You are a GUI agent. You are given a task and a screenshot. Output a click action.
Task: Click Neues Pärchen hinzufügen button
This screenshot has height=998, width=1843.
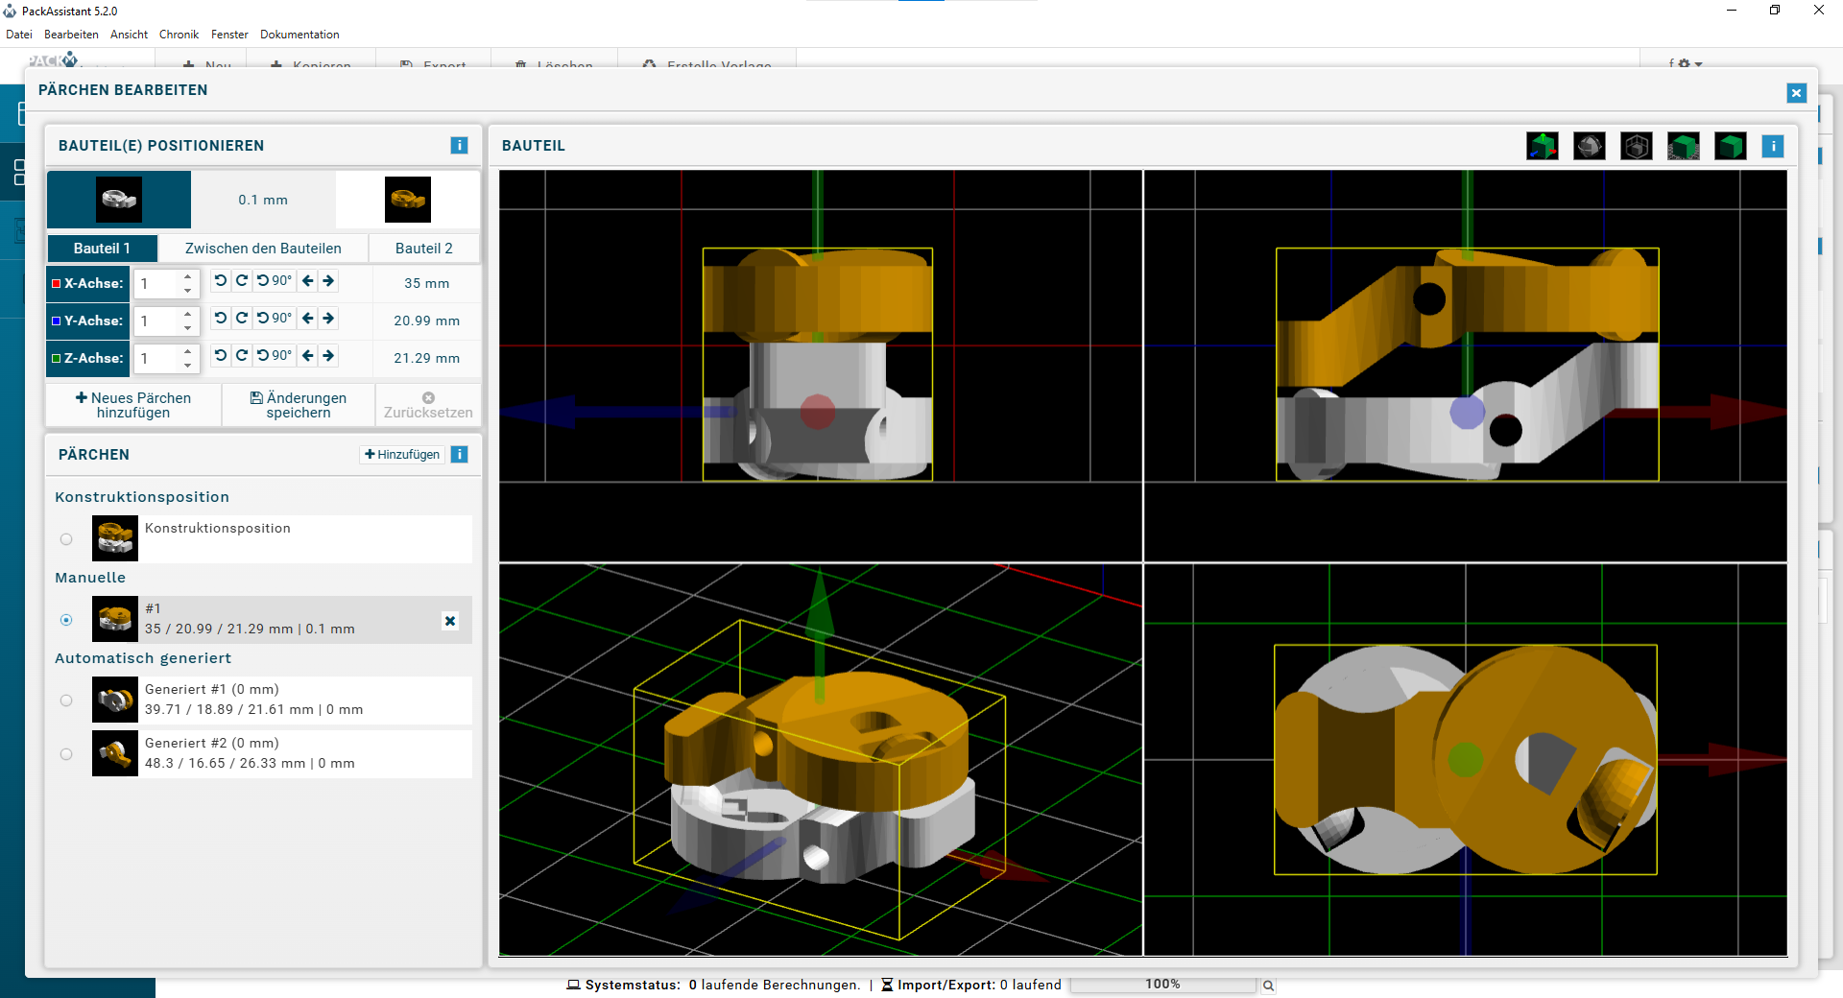[133, 405]
